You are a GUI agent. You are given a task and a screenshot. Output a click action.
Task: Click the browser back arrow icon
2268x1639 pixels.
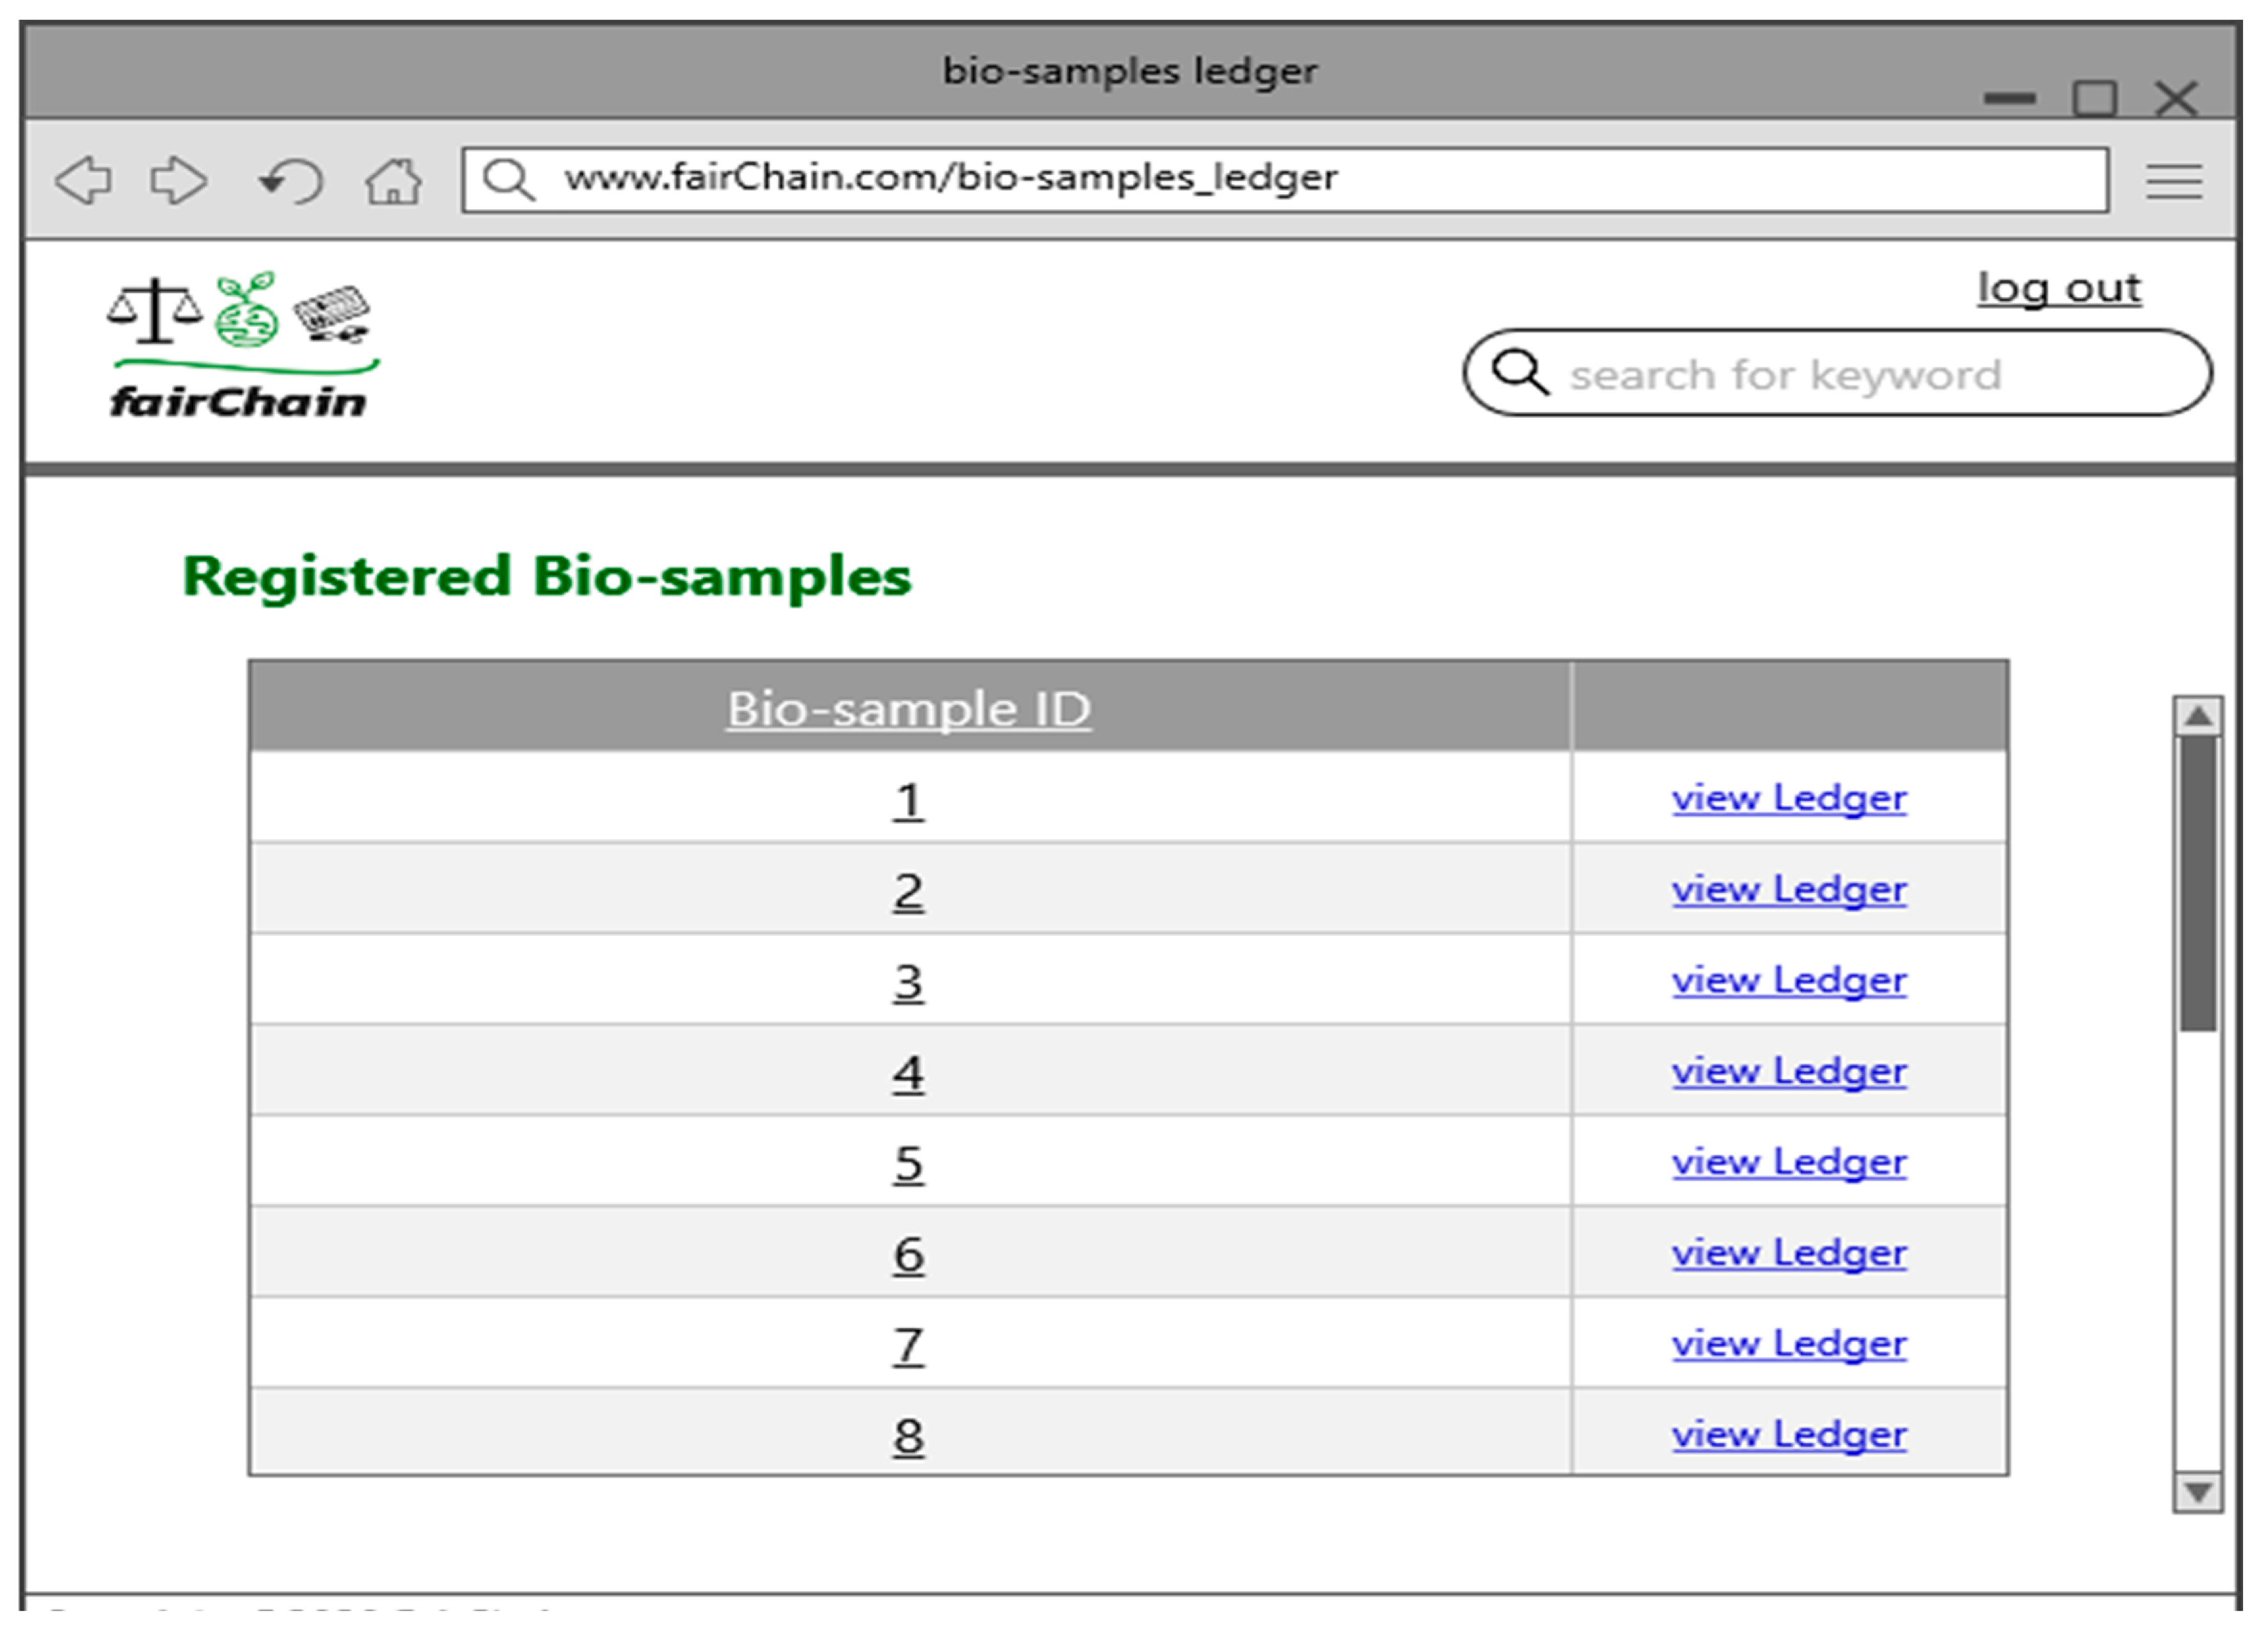[84, 181]
